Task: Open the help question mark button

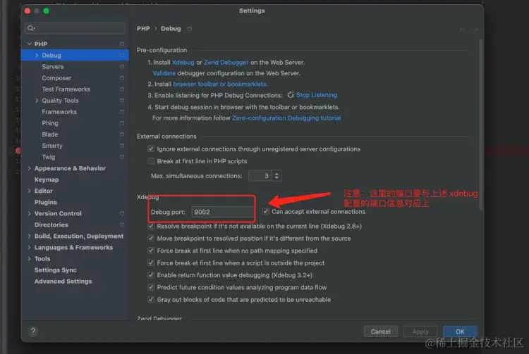Action: (x=33, y=331)
